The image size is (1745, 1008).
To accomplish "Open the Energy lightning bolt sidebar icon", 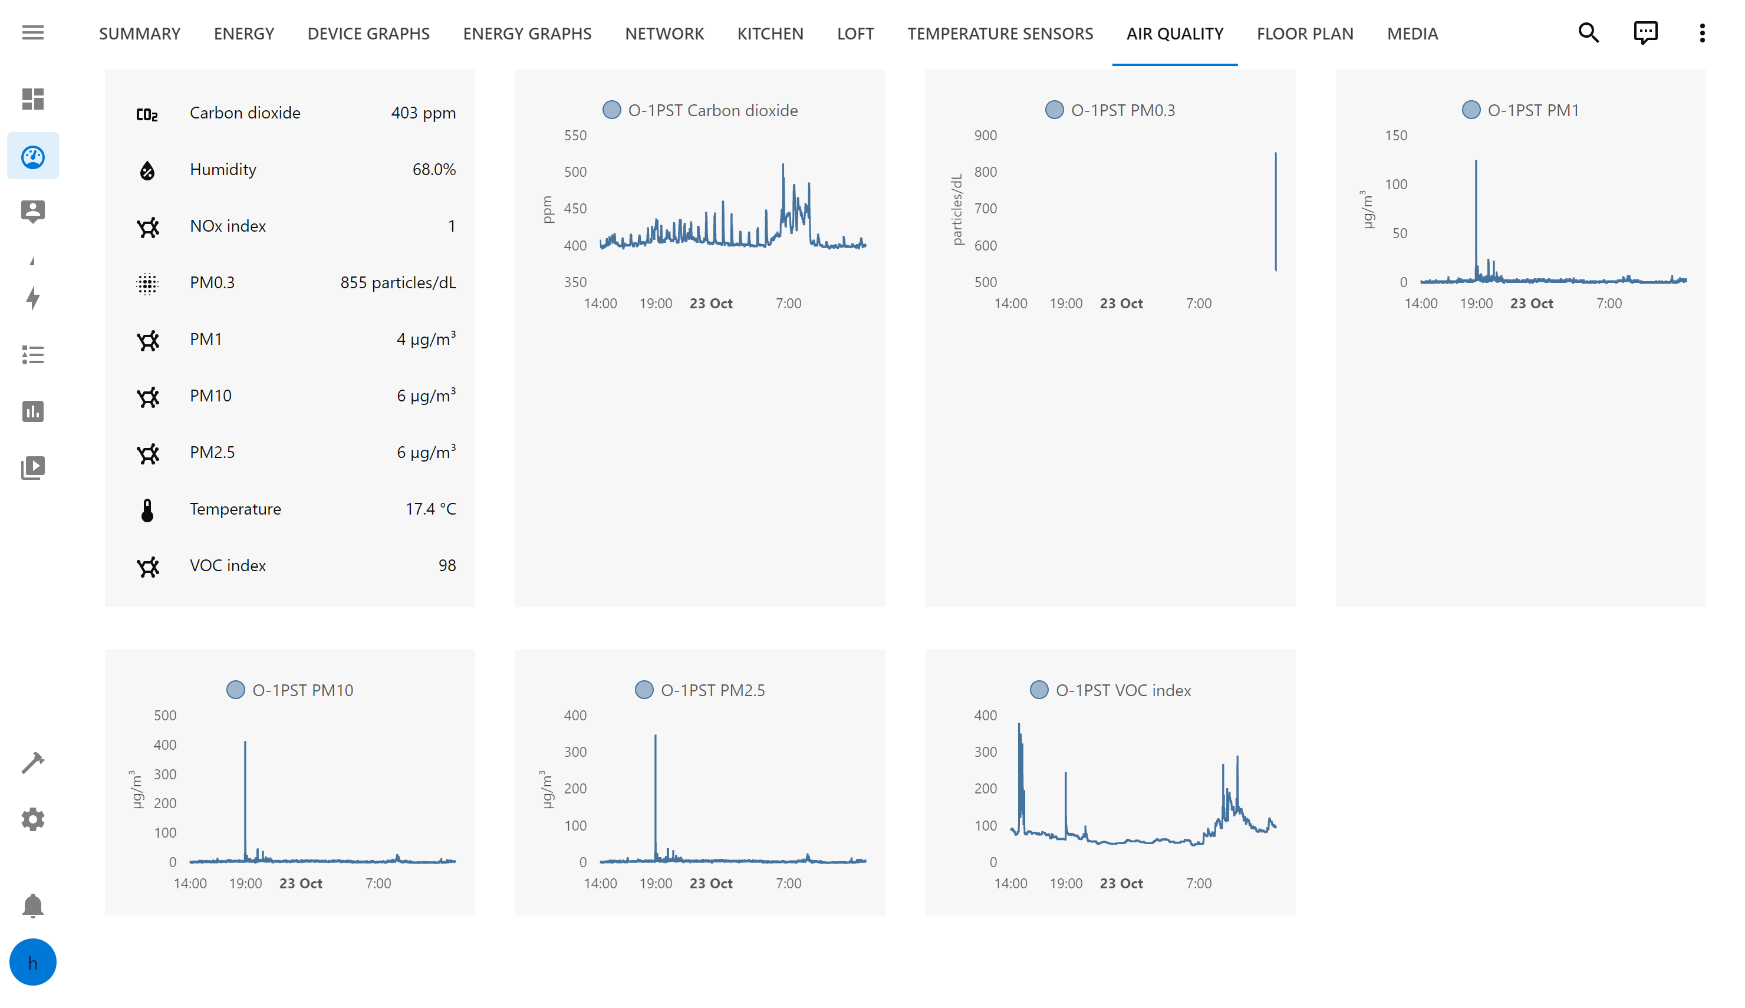I will [32, 298].
